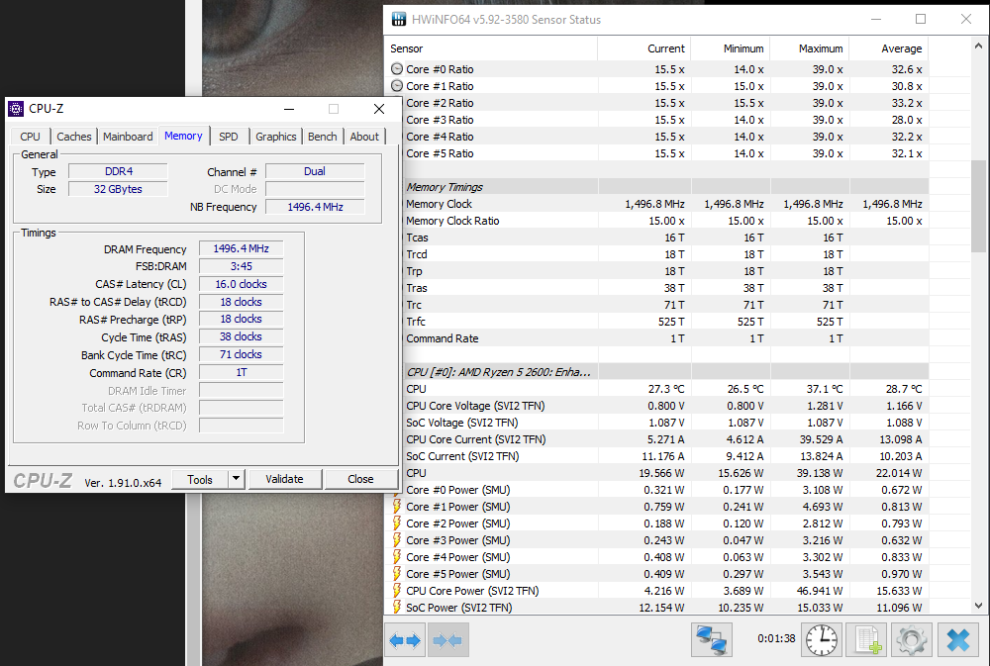Click the Core #2 Power lightning icon
The width and height of the screenshot is (990, 666).
tap(397, 523)
